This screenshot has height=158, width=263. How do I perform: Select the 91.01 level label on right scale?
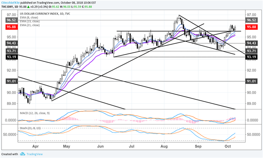251,81
